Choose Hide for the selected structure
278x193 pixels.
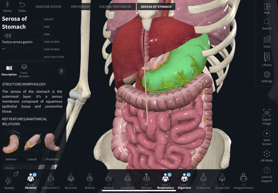(47, 27)
